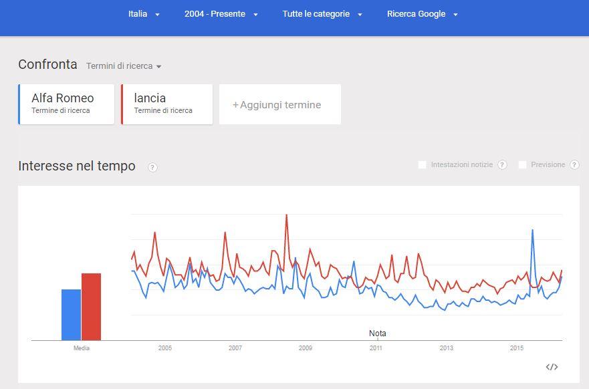Edit the lancia search term field

click(166, 104)
